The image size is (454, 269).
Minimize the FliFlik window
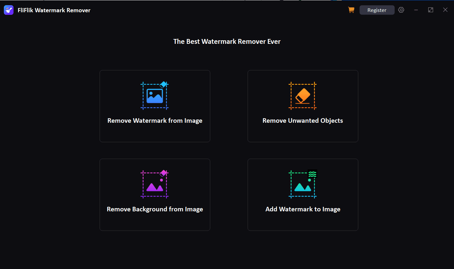[416, 10]
